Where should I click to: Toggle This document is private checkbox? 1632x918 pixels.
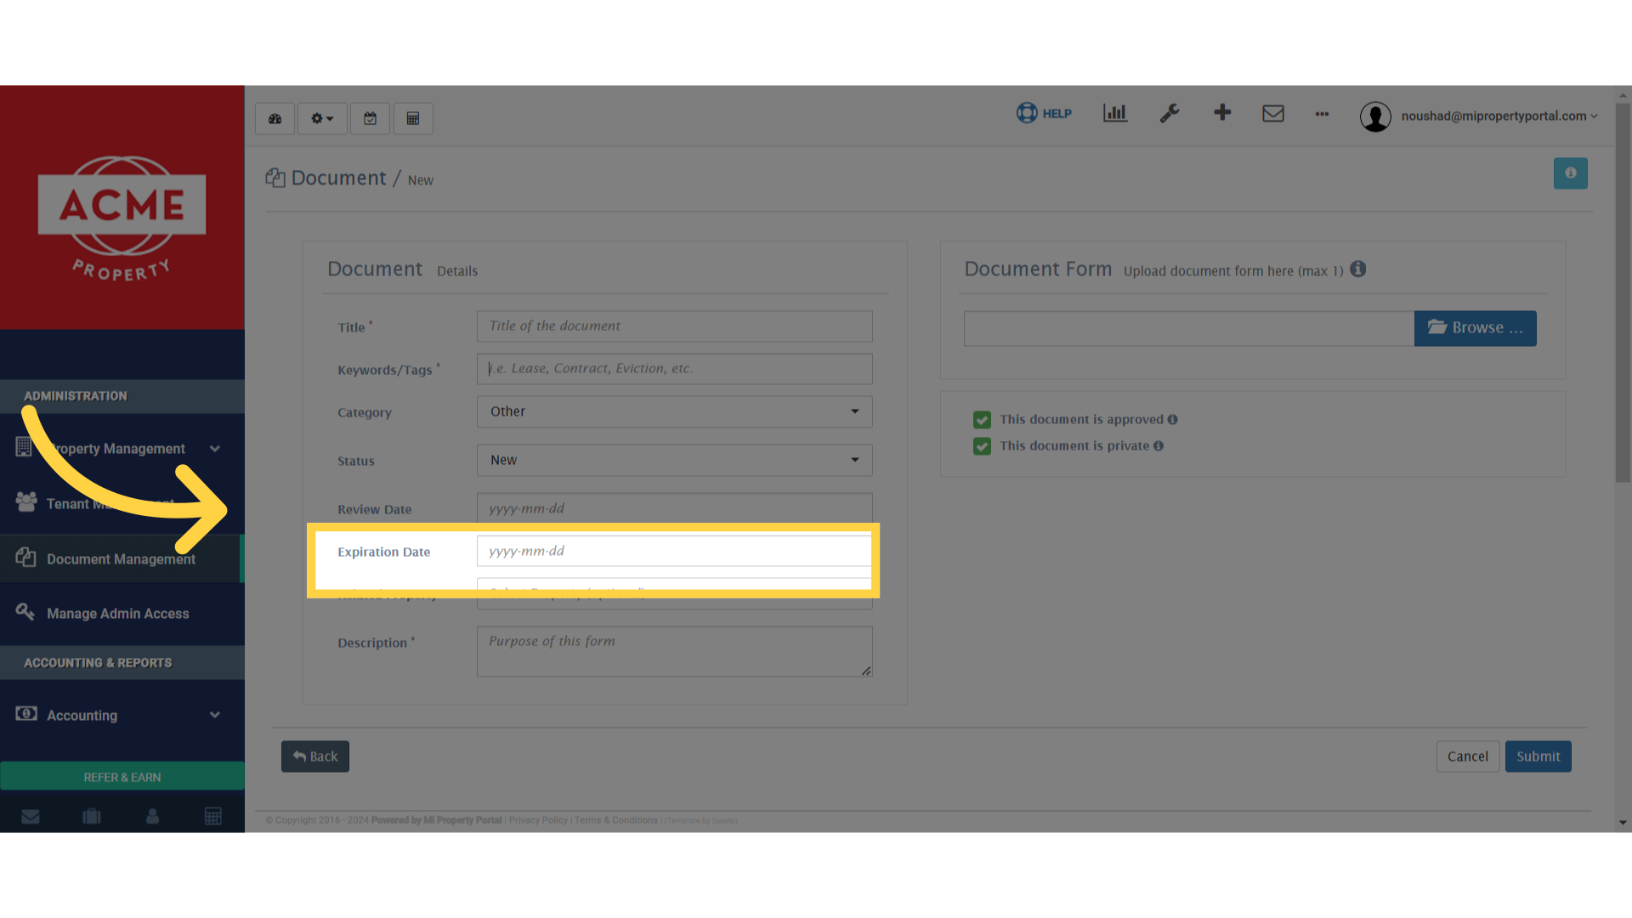pos(982,446)
